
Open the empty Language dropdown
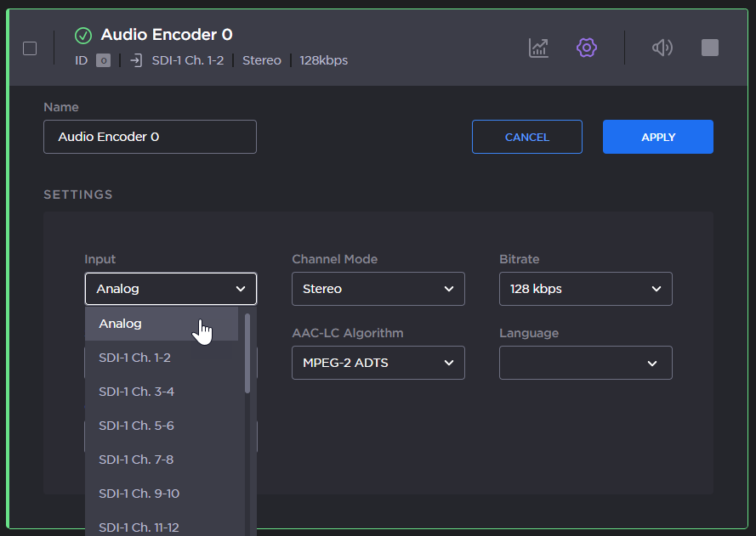[x=585, y=363]
